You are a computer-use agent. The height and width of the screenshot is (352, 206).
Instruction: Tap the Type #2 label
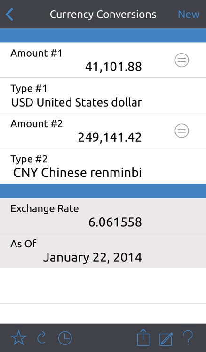point(29,160)
